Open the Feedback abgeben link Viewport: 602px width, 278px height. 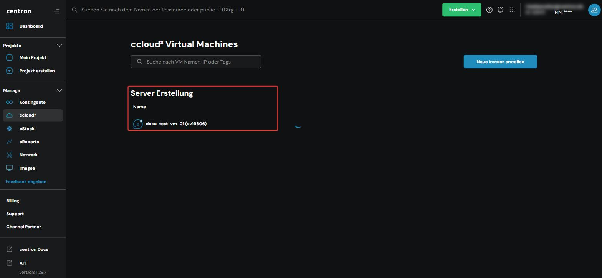coord(26,182)
